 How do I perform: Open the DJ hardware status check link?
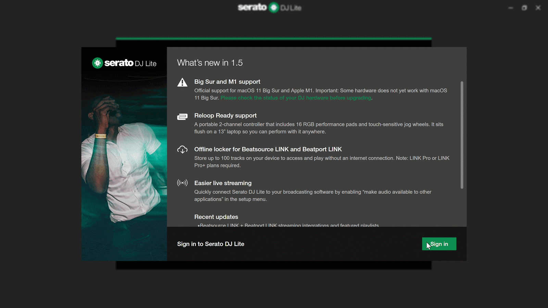coord(296,98)
